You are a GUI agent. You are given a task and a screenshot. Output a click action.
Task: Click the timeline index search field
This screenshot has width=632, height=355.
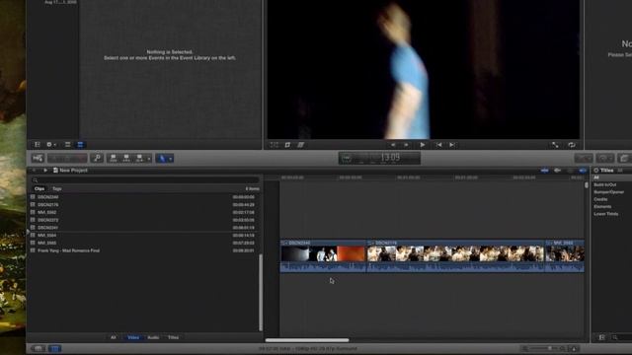(x=145, y=179)
